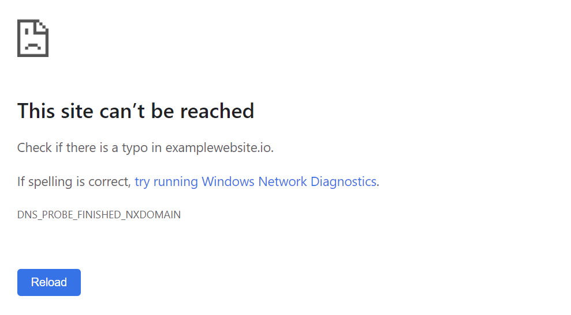Click "try running" at the link's start
This screenshot has width=571, height=315.
click(166, 181)
